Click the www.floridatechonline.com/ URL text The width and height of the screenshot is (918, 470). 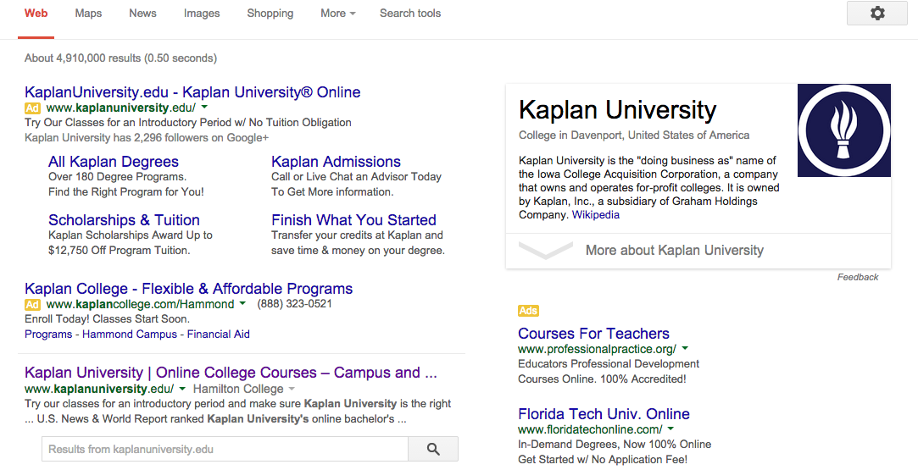[x=590, y=429]
